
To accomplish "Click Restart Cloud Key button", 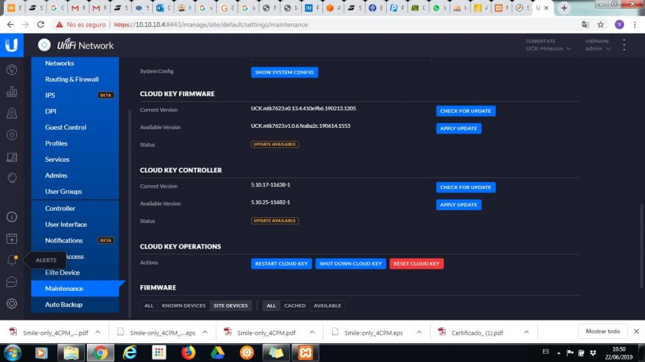I will click(x=282, y=264).
